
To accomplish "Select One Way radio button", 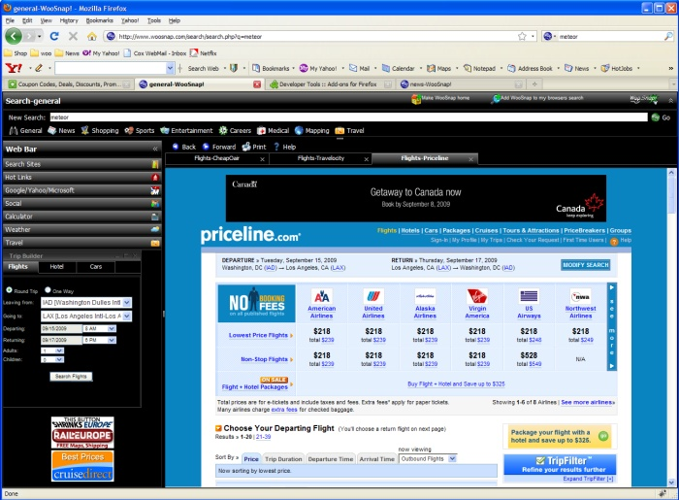I will click(x=48, y=290).
